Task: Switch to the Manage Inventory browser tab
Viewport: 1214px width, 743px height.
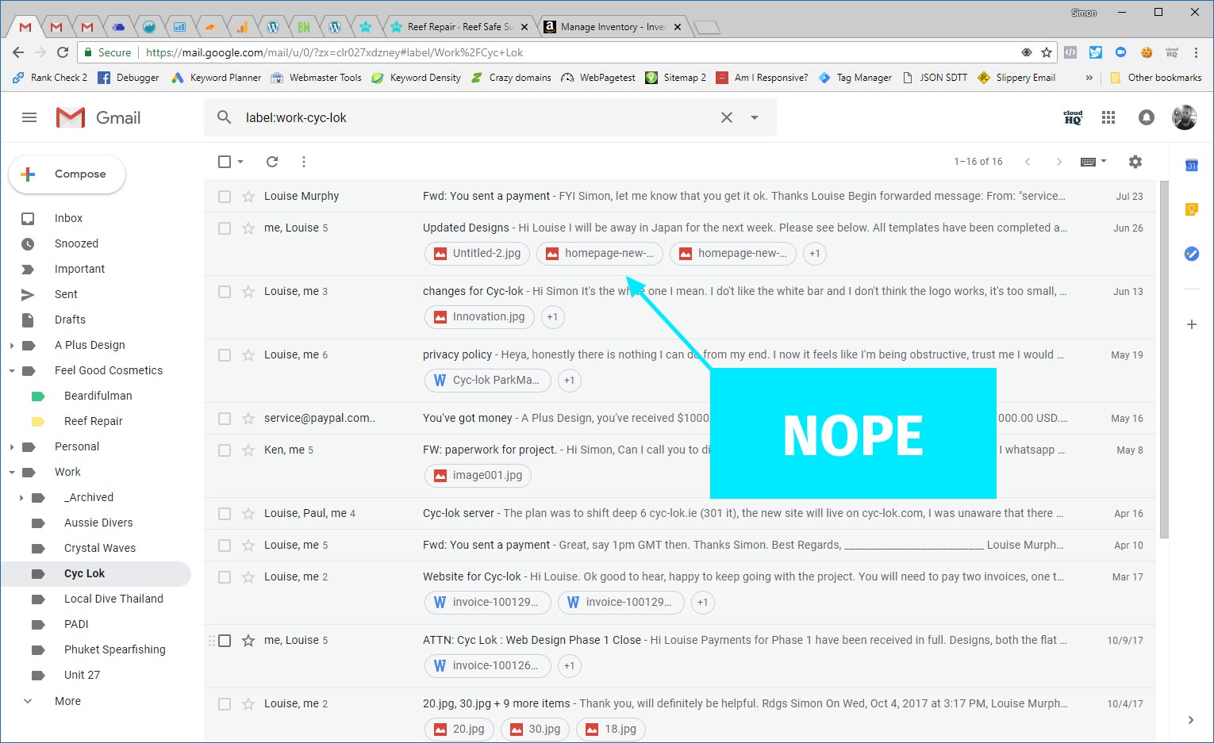Action: point(611,27)
